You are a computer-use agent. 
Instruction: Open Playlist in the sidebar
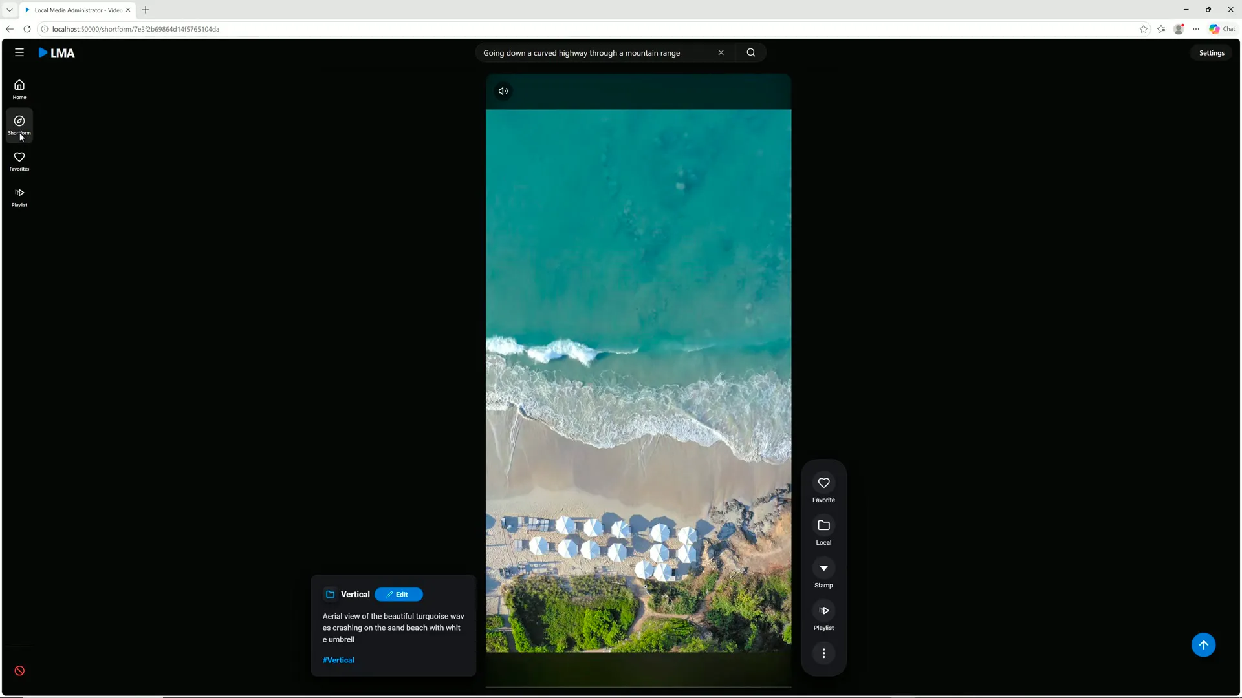19,197
